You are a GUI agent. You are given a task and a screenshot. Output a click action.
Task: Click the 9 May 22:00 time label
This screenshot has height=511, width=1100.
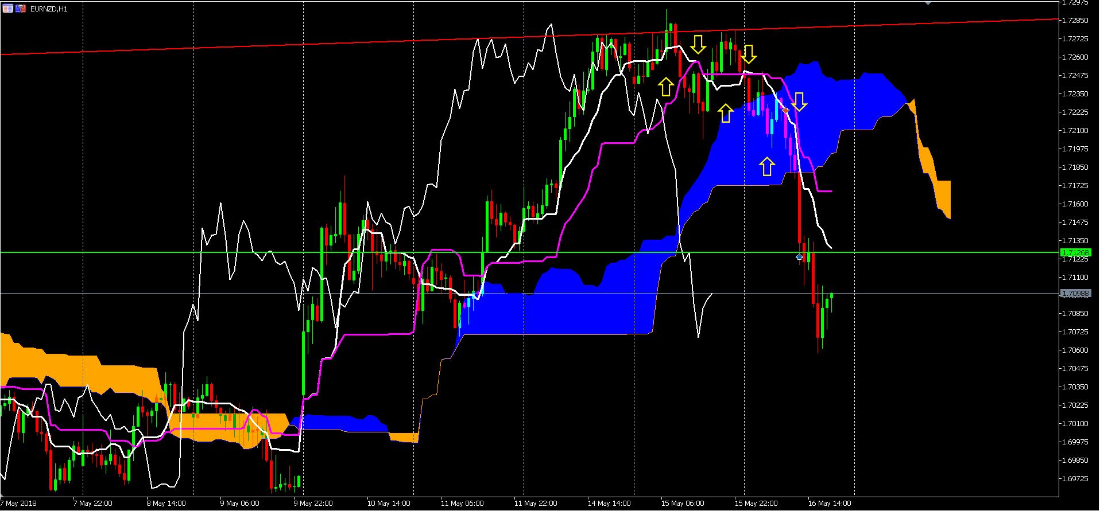pyautogui.click(x=313, y=504)
